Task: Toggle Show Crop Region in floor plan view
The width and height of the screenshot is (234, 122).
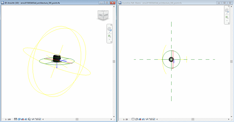Action: (143, 119)
